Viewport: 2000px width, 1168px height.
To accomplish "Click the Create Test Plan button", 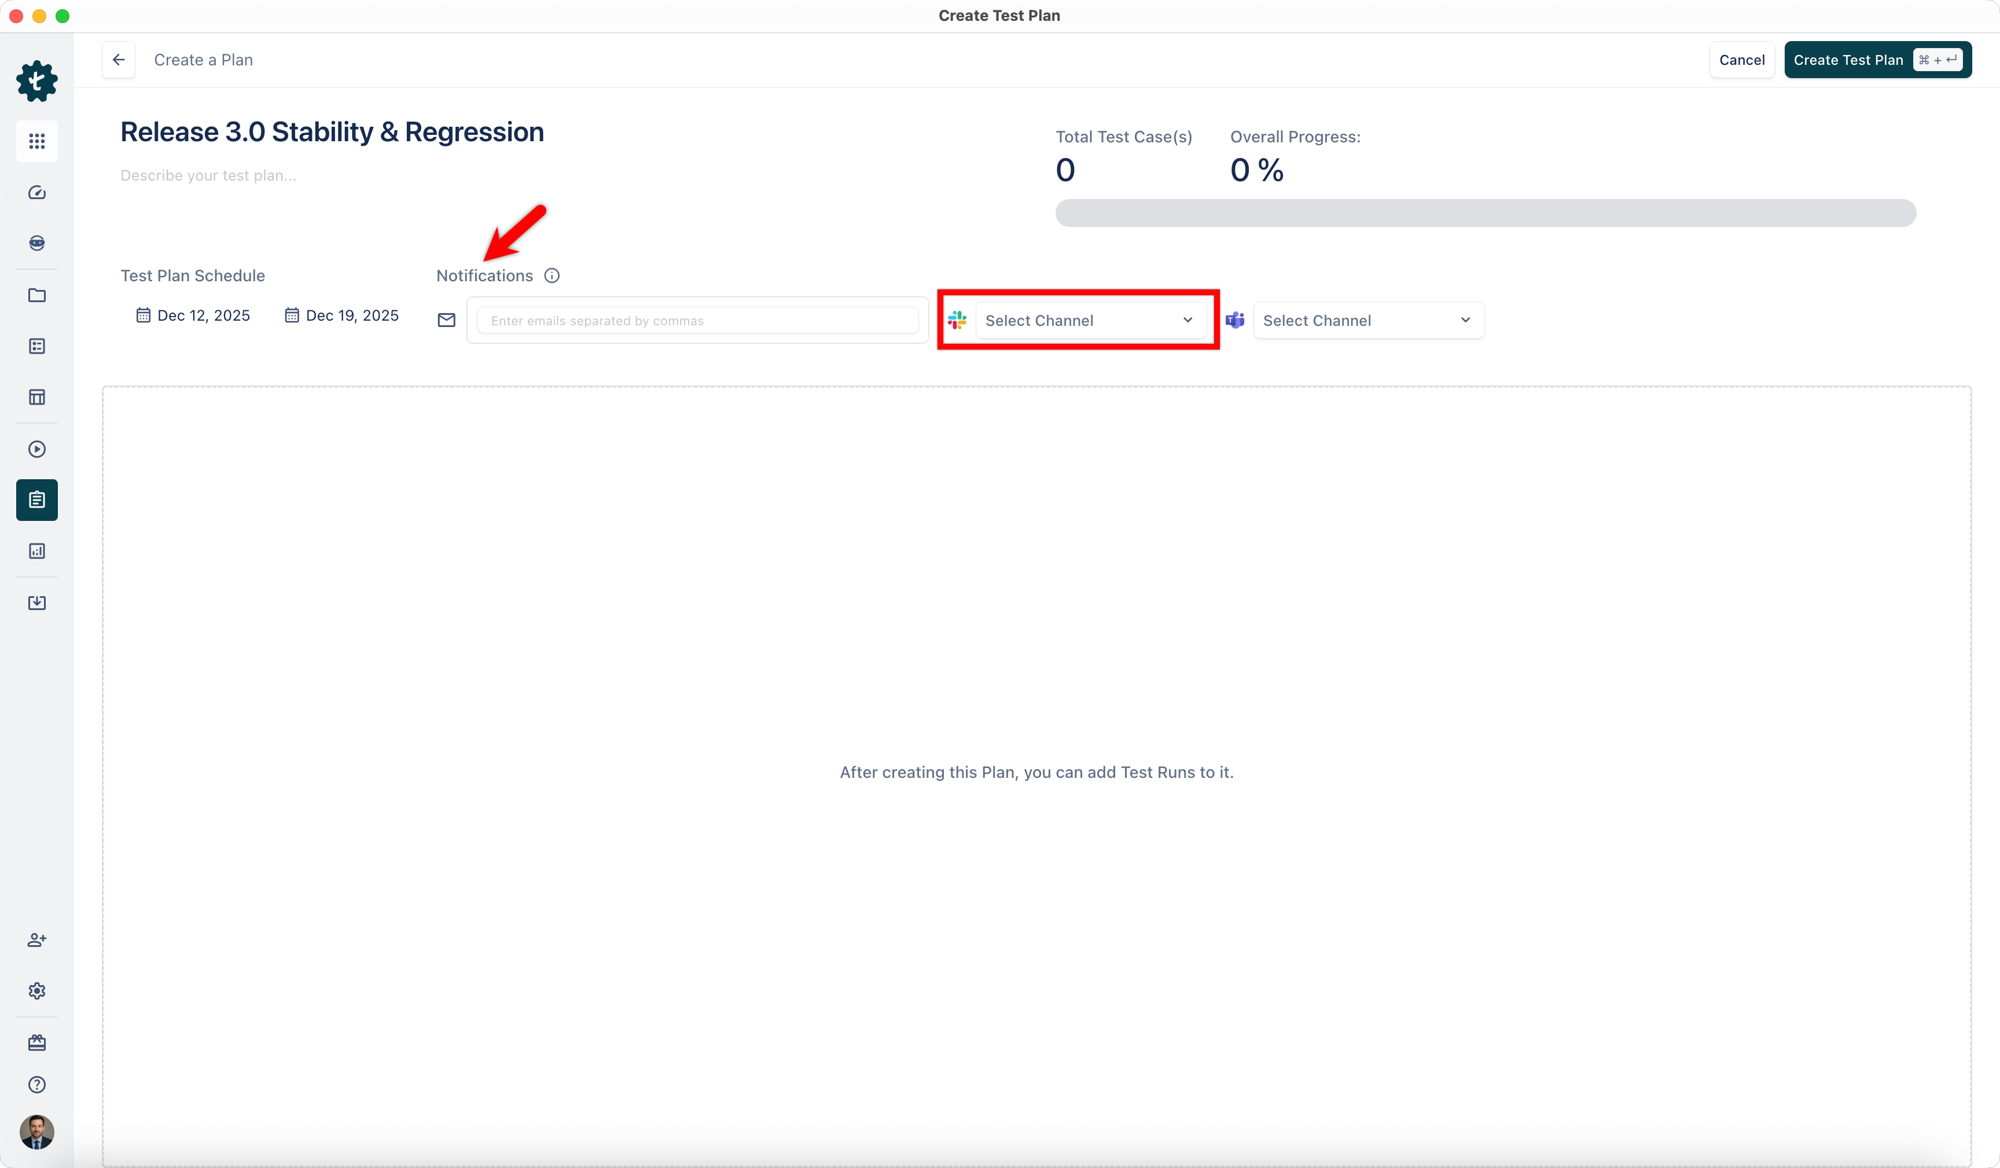I will click(1878, 60).
